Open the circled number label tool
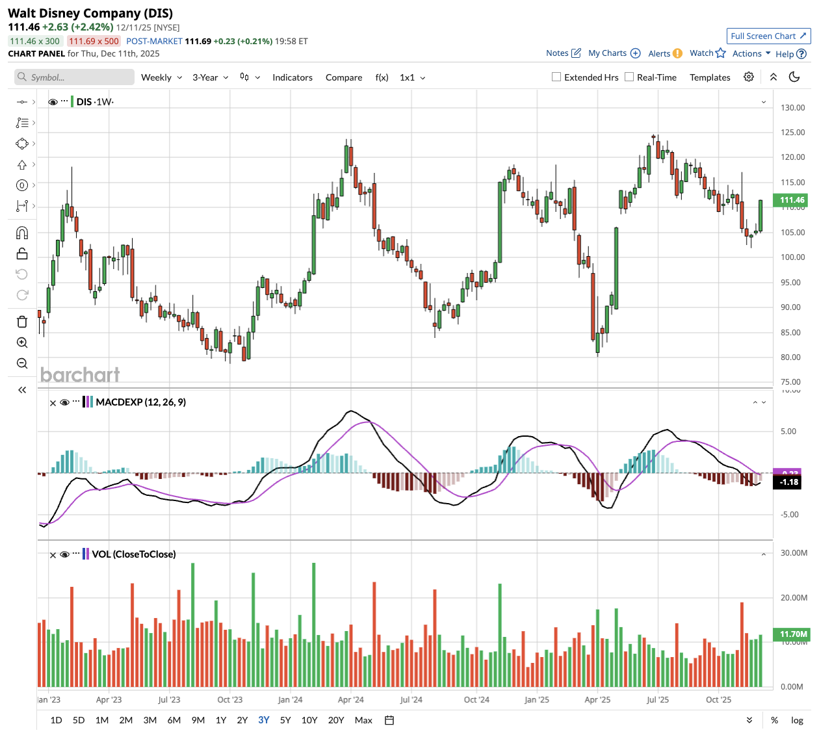This screenshot has height=737, width=832. 22,185
